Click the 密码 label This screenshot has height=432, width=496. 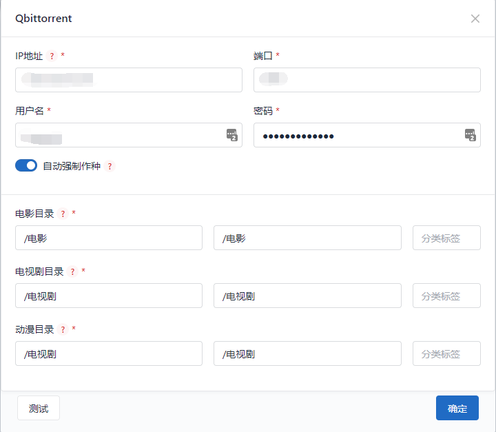(x=263, y=111)
